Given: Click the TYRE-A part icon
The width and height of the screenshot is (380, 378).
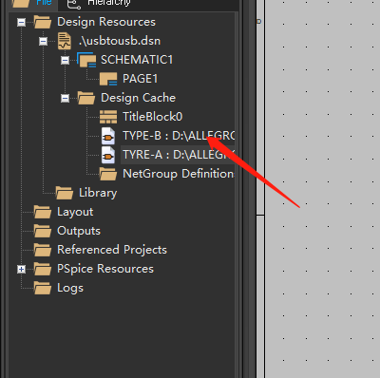Looking at the screenshot, I should [108, 155].
